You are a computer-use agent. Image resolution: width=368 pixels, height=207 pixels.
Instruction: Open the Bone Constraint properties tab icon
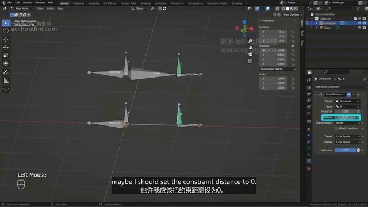[x=309, y=161]
